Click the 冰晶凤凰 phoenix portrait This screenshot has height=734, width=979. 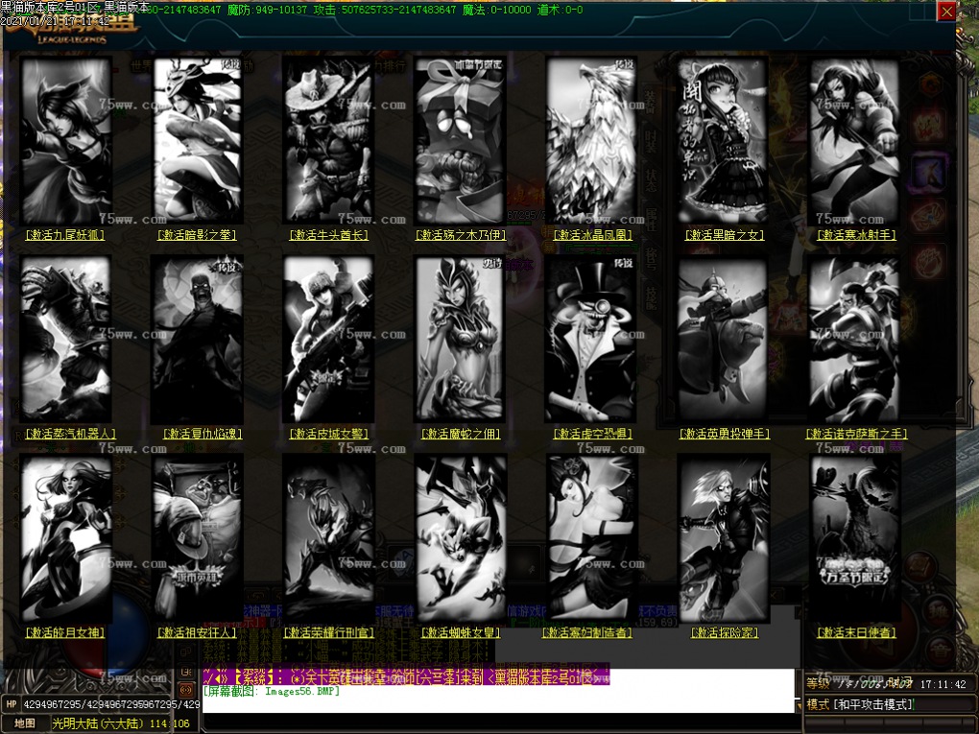591,141
